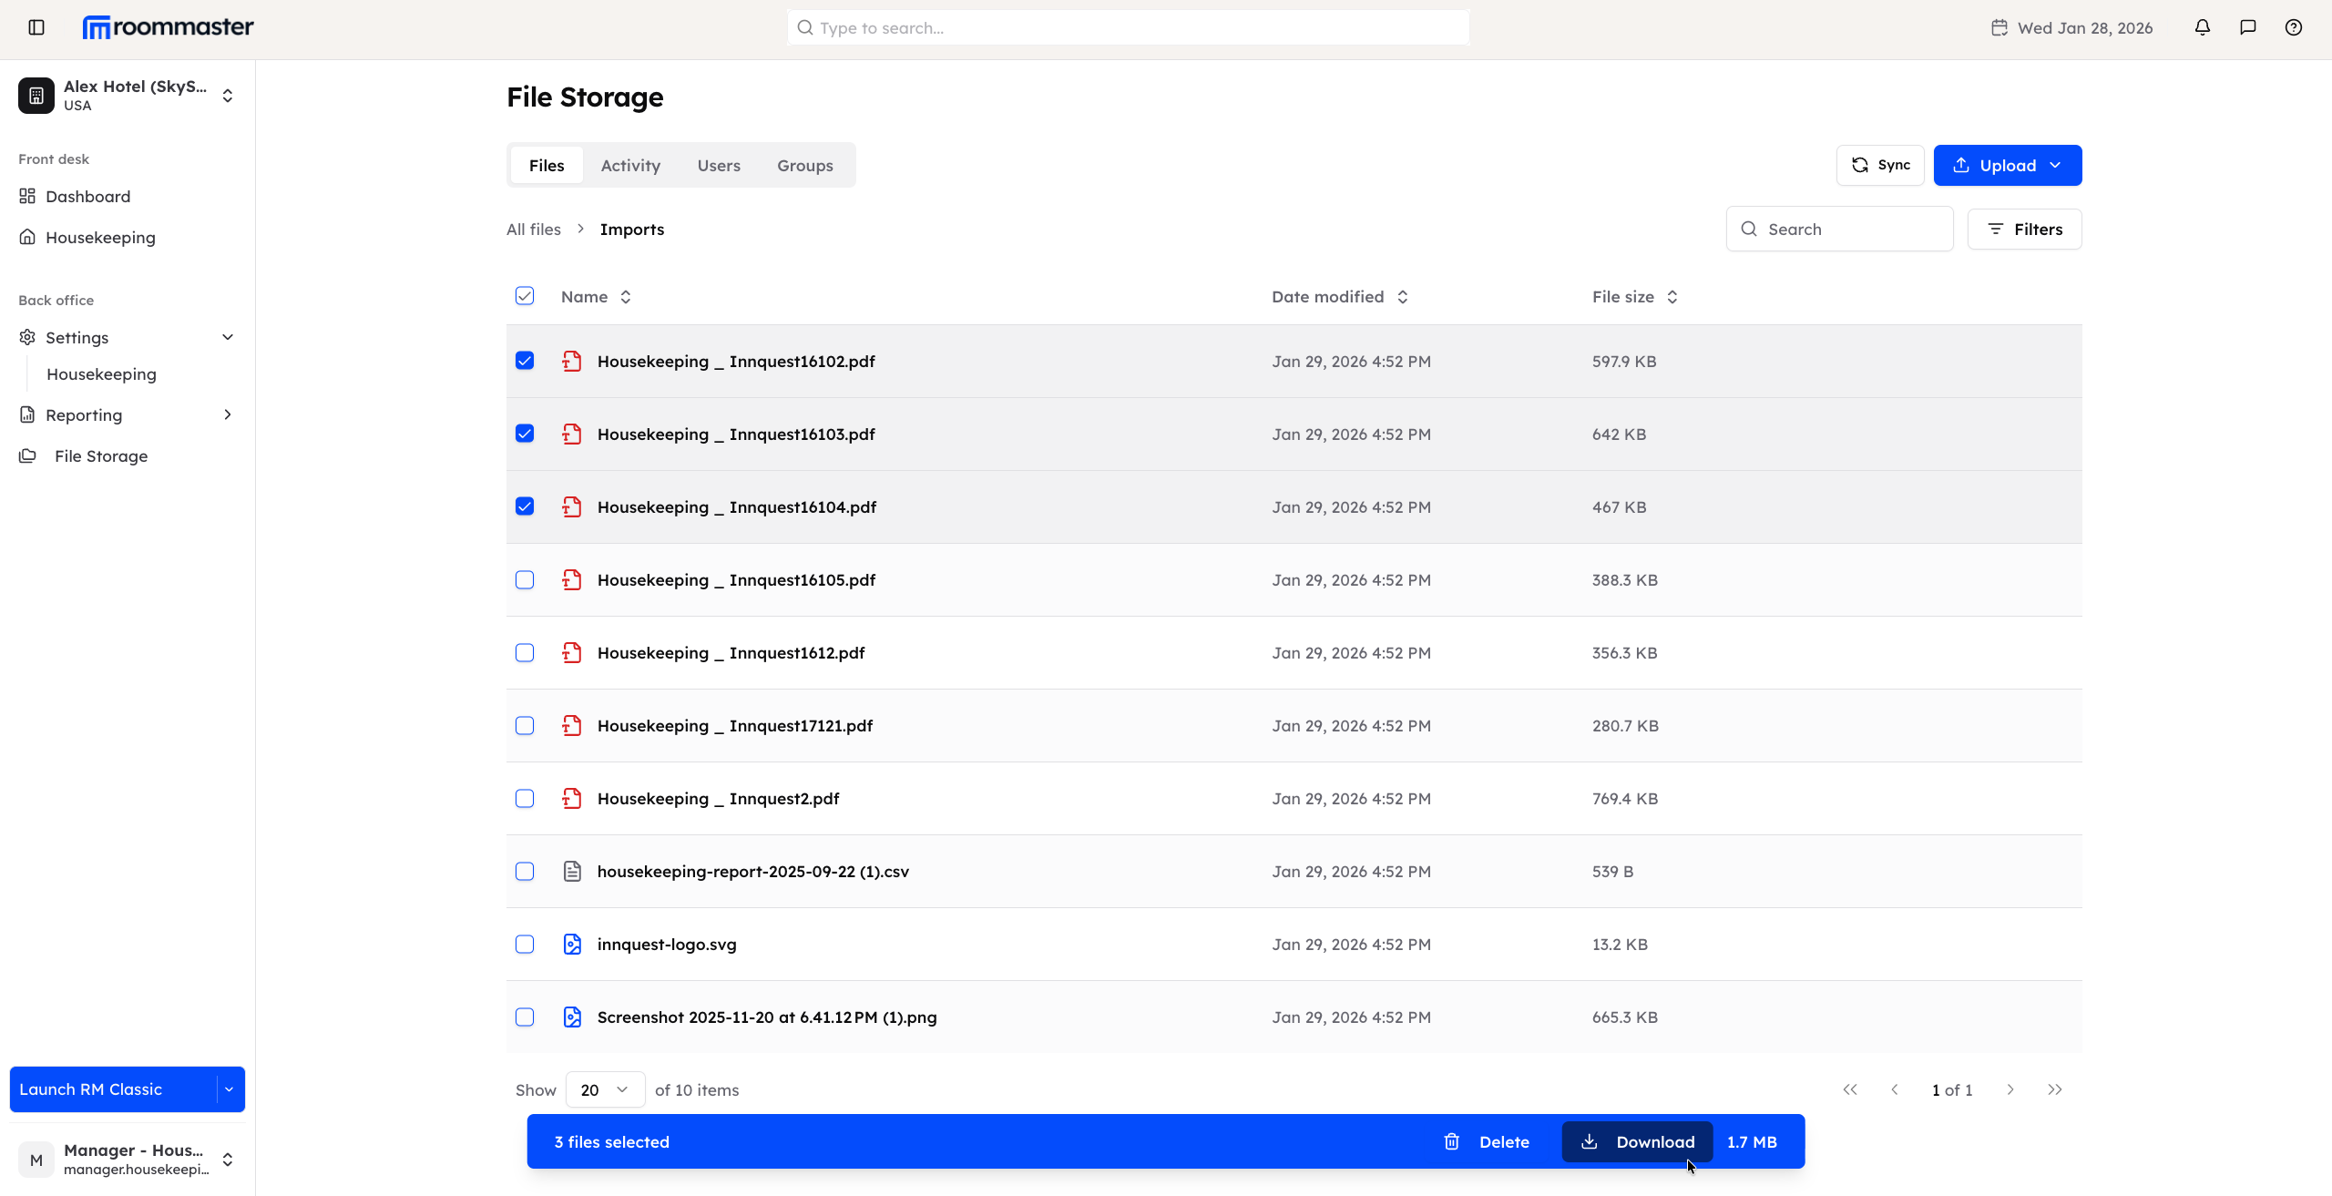Open the All files breadcrumb link
Viewport: 2332px width, 1196px height.
pyautogui.click(x=534, y=229)
